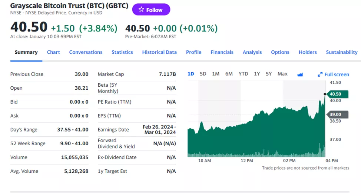361x196 pixels.
Task: Select the 1Y chart range
Action: coord(257,74)
